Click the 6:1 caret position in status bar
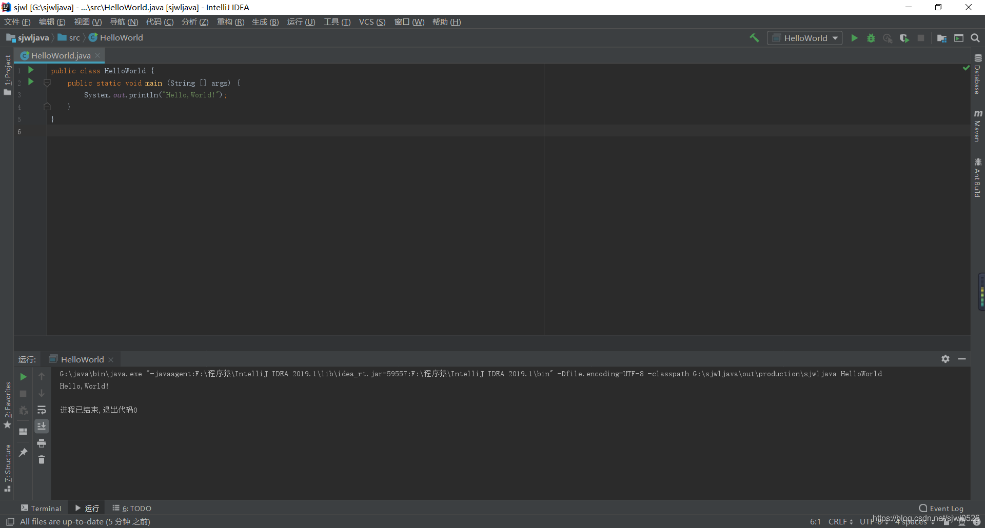This screenshot has width=985, height=528. click(815, 521)
